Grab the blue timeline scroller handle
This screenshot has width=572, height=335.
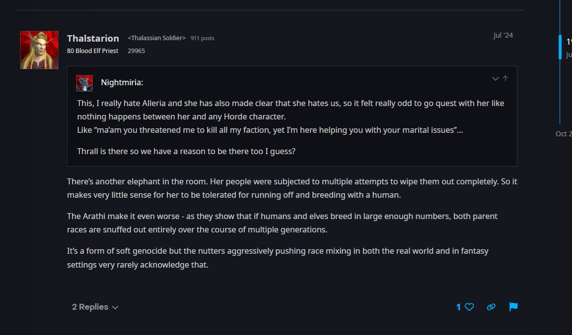[560, 47]
